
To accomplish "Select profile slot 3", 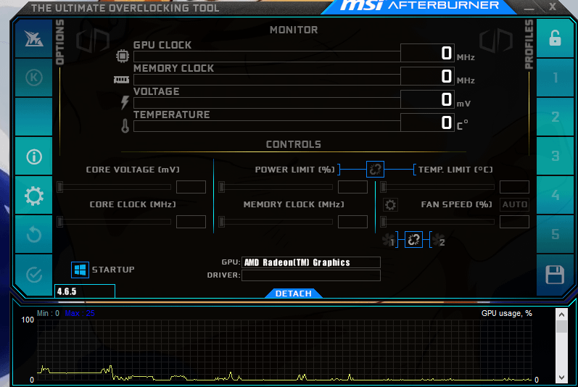I will point(555,156).
